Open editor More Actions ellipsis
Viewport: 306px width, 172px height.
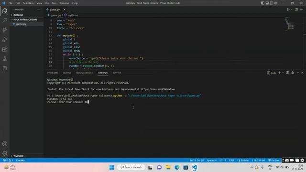[302, 10]
